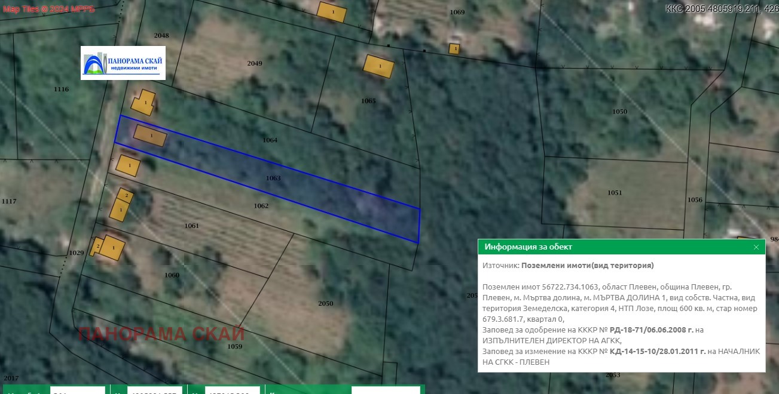Click the Panorama Sky agency logo
Screen dimensions: 779x394
(x=123, y=63)
